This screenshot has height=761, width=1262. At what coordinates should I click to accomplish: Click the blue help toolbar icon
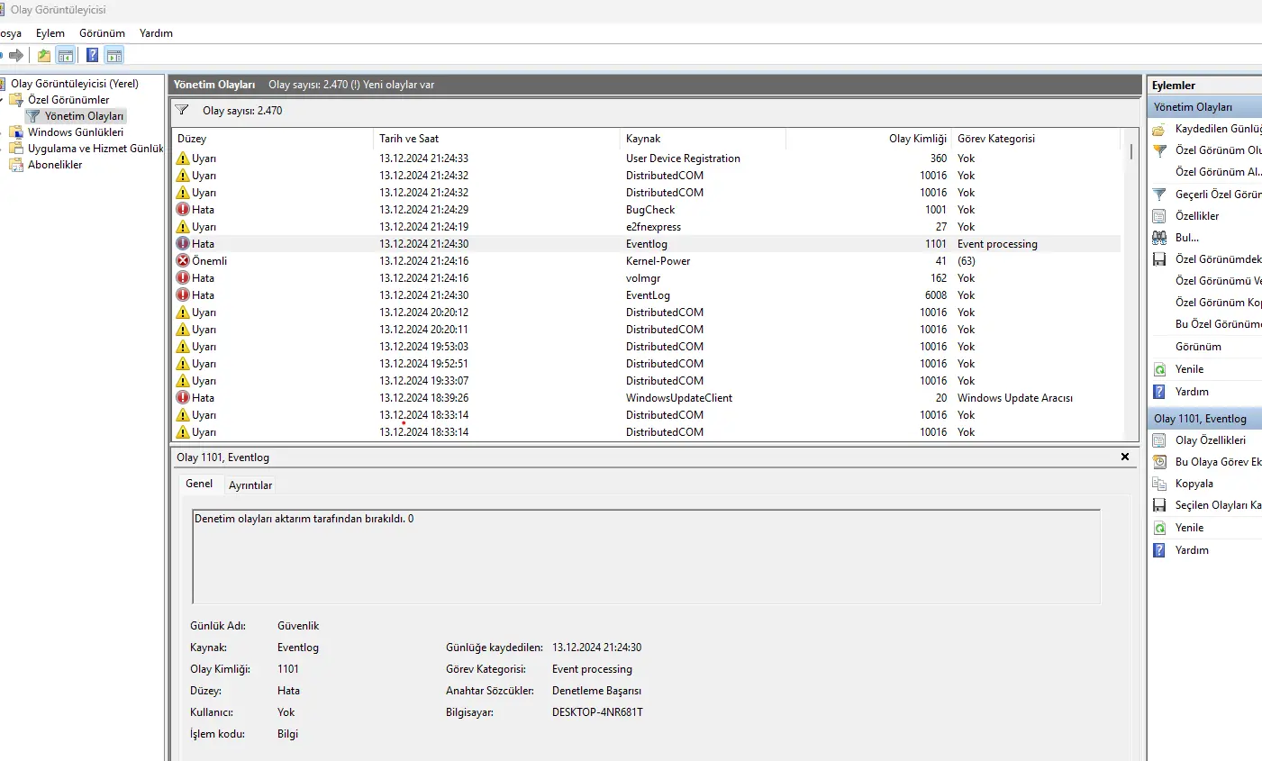point(92,56)
